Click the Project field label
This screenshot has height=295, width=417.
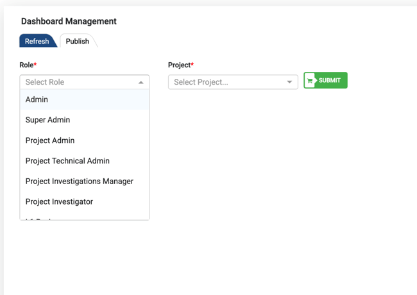pyautogui.click(x=179, y=65)
